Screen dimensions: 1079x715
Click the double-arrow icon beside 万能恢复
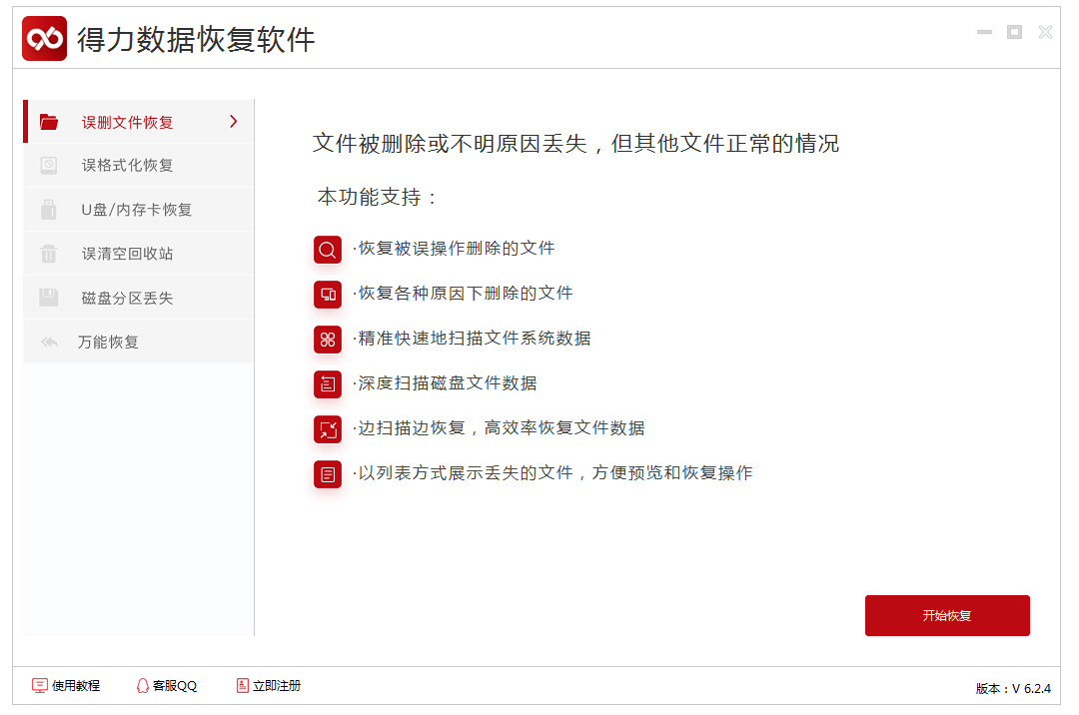tap(49, 342)
